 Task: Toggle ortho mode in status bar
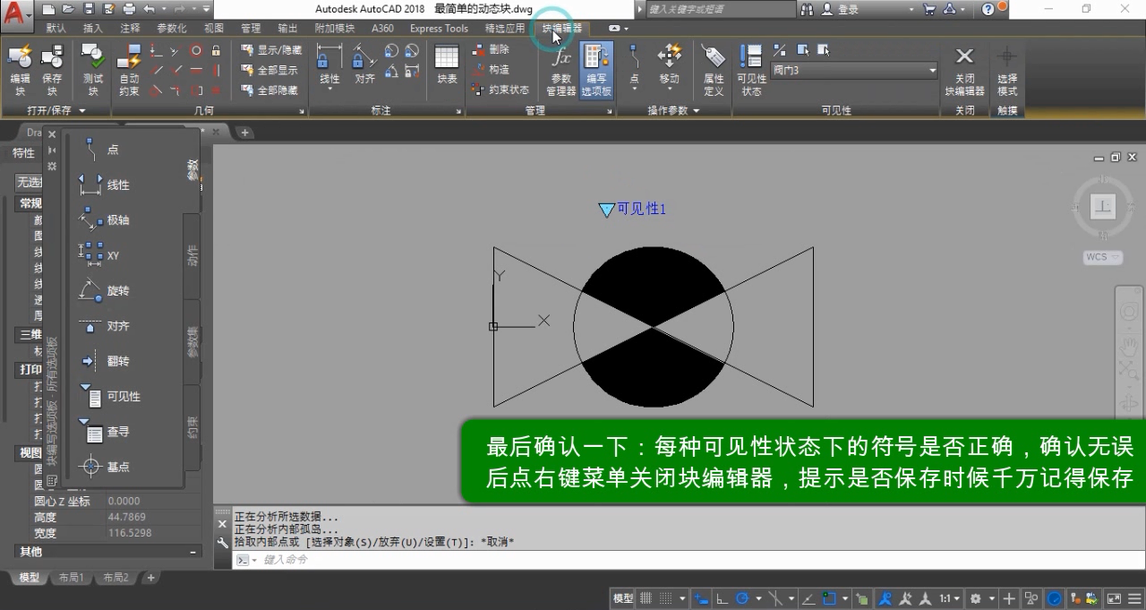(x=722, y=598)
